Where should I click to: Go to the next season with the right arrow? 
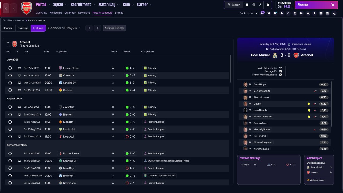click(x=98, y=28)
